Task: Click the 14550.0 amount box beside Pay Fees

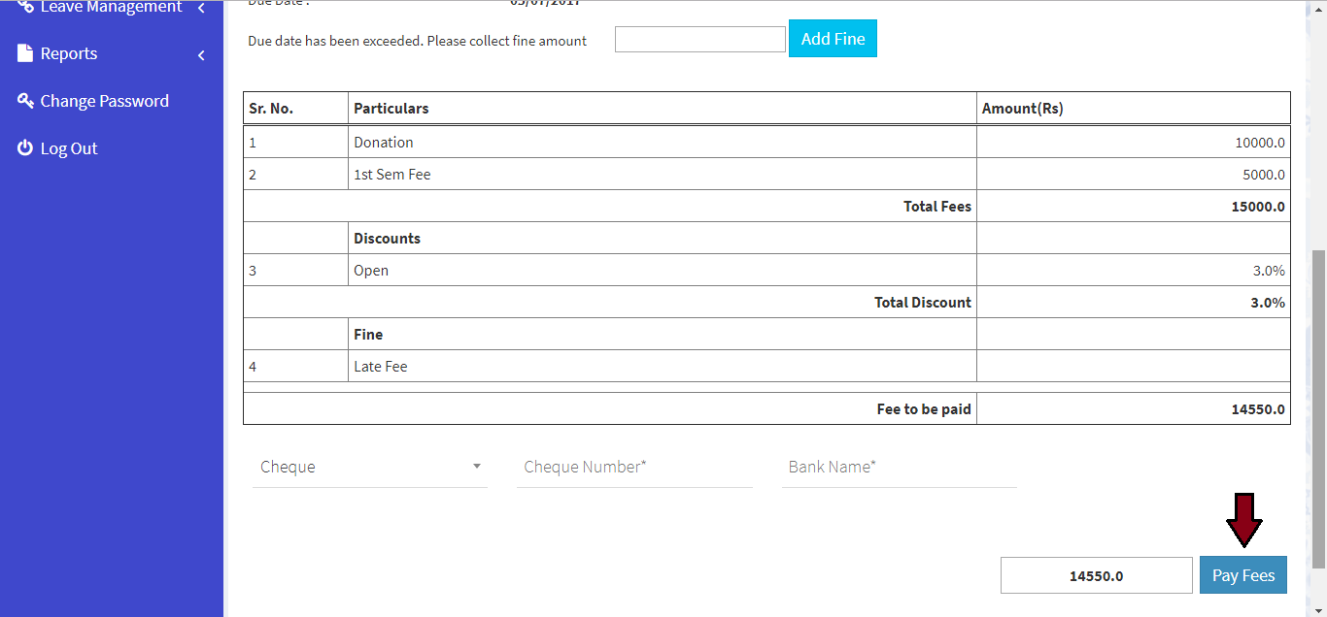Action: [1096, 575]
